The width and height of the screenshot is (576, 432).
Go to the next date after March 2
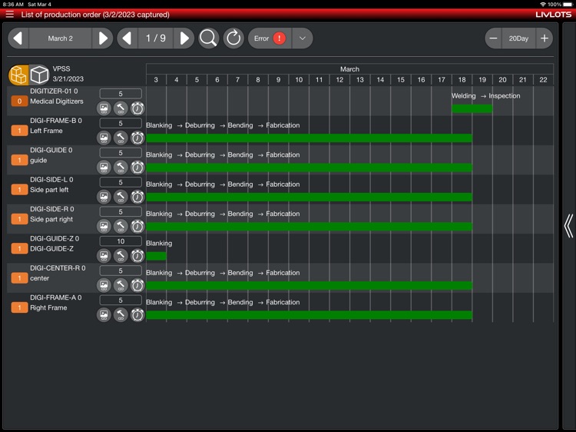pos(103,38)
